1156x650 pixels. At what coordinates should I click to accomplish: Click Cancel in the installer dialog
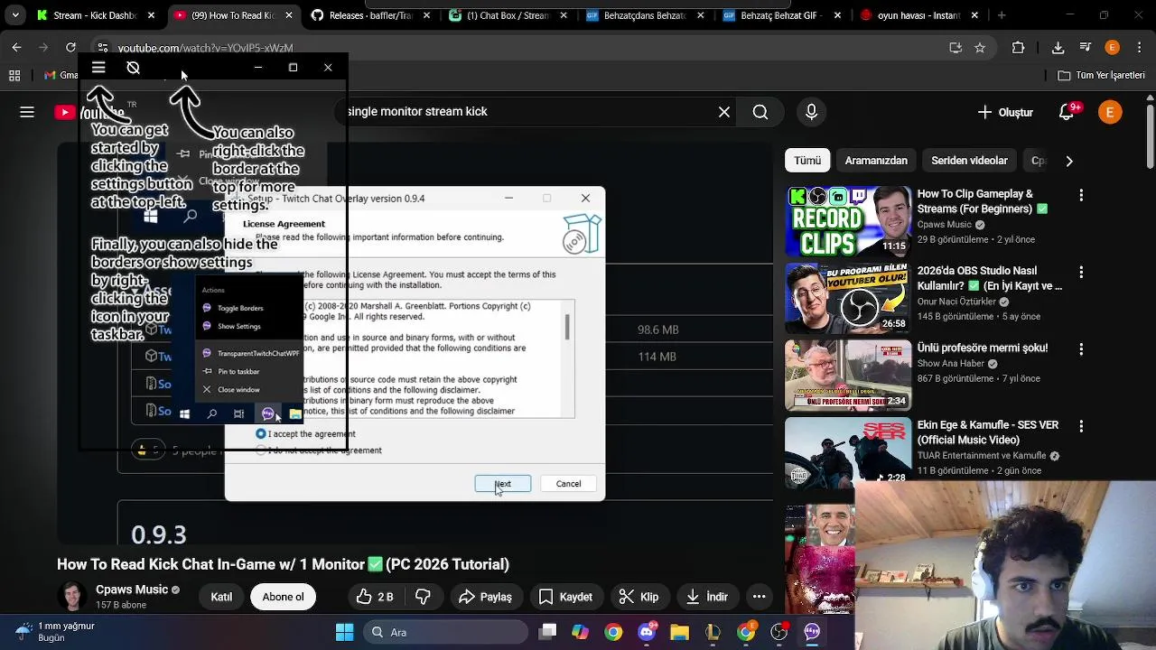point(568,484)
